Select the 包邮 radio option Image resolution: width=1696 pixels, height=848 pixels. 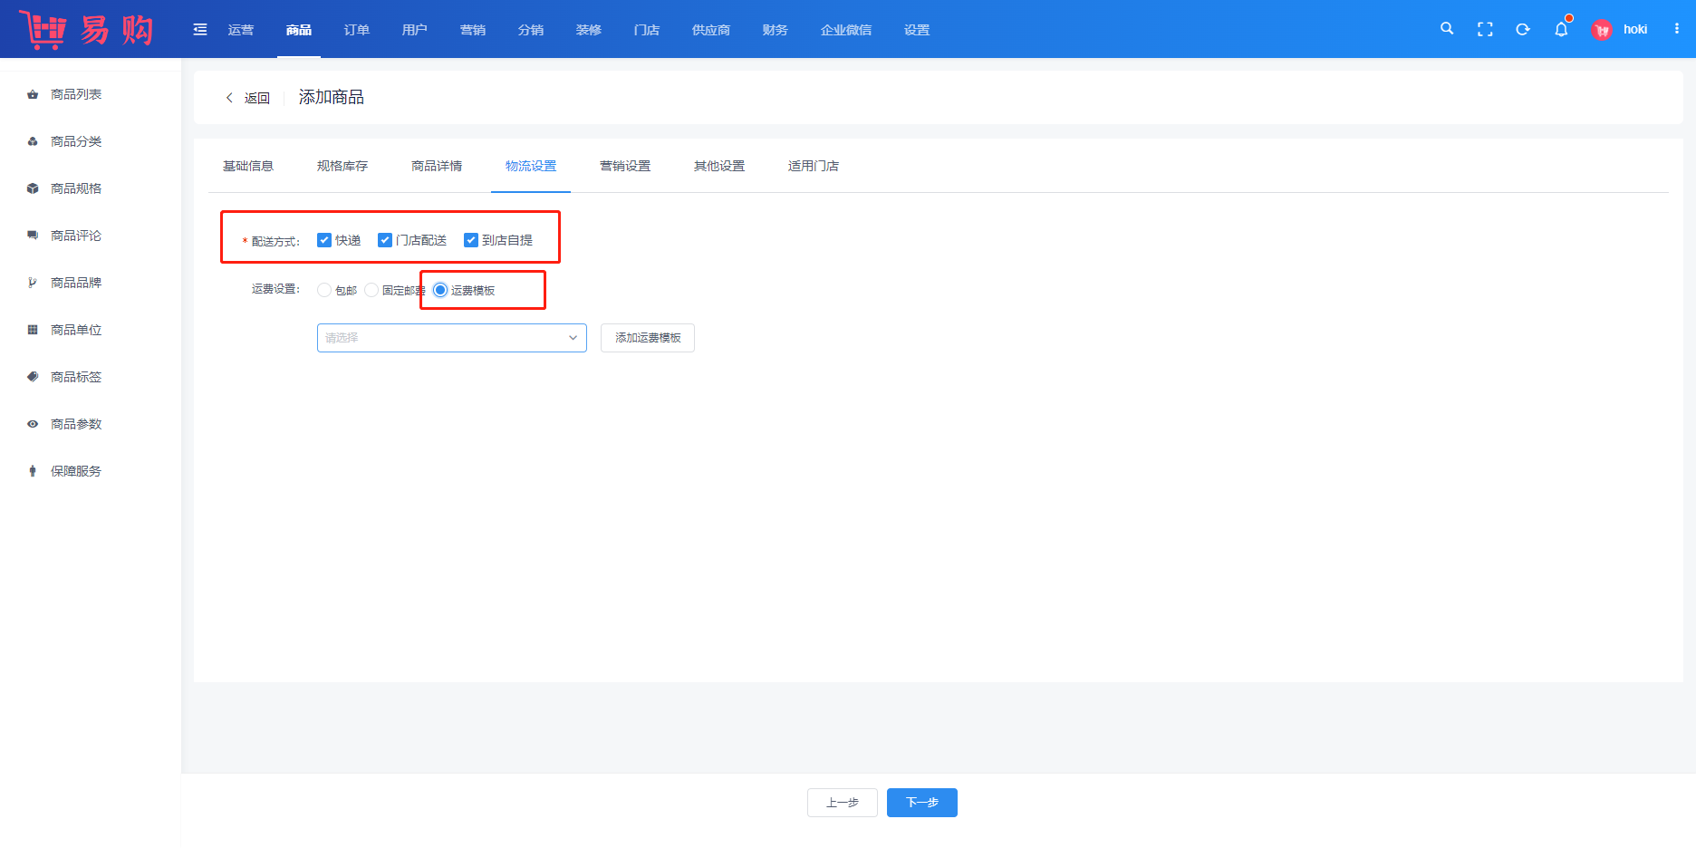point(324,290)
